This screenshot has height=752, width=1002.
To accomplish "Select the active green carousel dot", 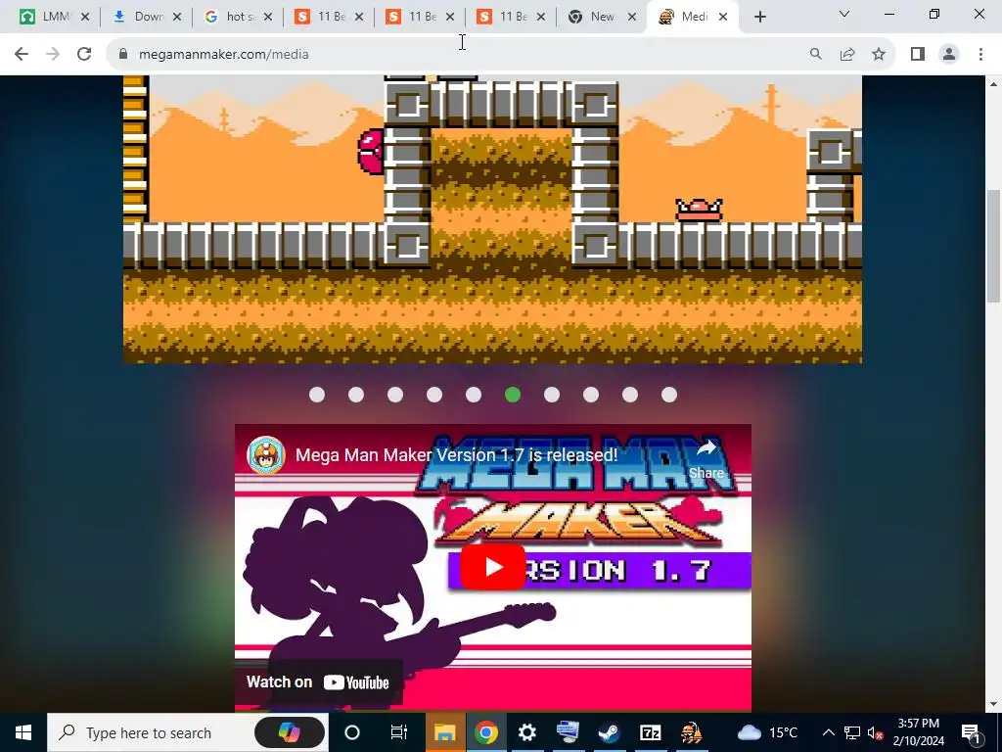I will point(513,395).
